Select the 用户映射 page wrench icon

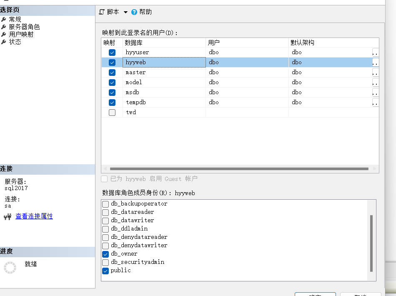point(4,35)
